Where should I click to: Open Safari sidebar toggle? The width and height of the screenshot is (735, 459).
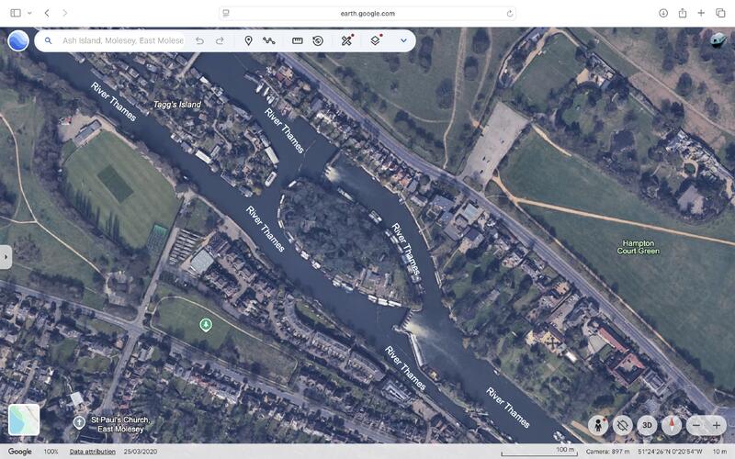click(x=16, y=13)
